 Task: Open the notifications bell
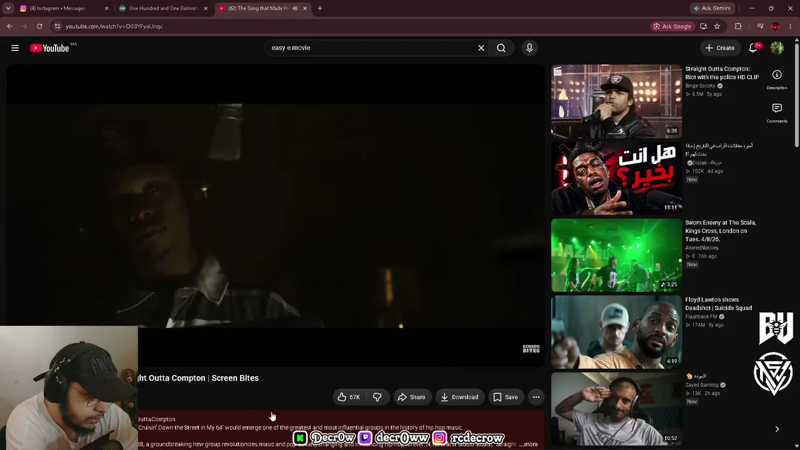(x=754, y=48)
